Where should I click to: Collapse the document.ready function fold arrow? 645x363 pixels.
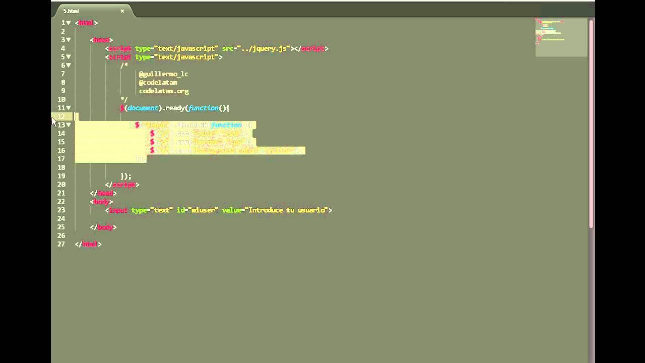[68, 107]
